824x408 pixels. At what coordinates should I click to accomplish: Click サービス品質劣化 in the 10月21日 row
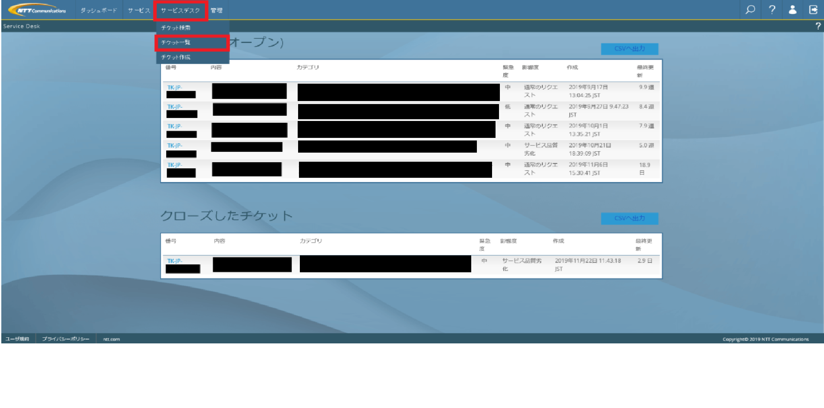point(541,149)
